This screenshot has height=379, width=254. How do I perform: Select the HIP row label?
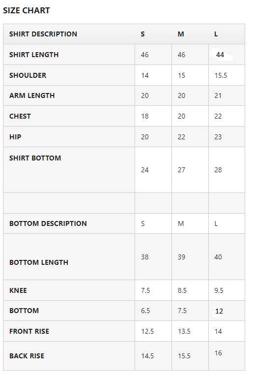point(15,137)
